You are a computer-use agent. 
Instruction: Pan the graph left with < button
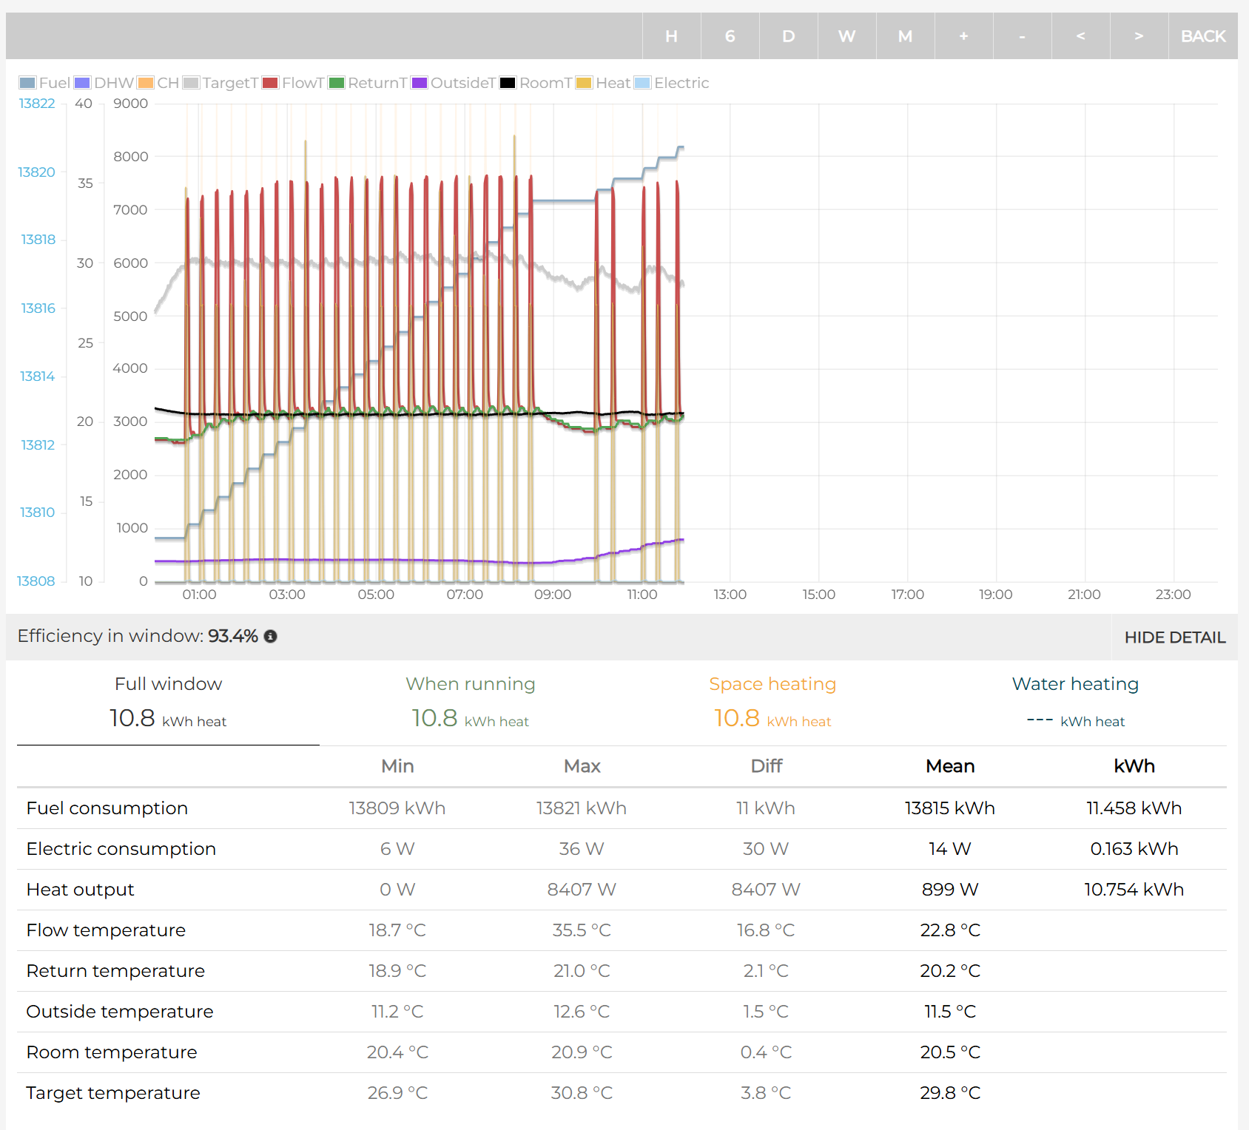pyautogui.click(x=1080, y=36)
